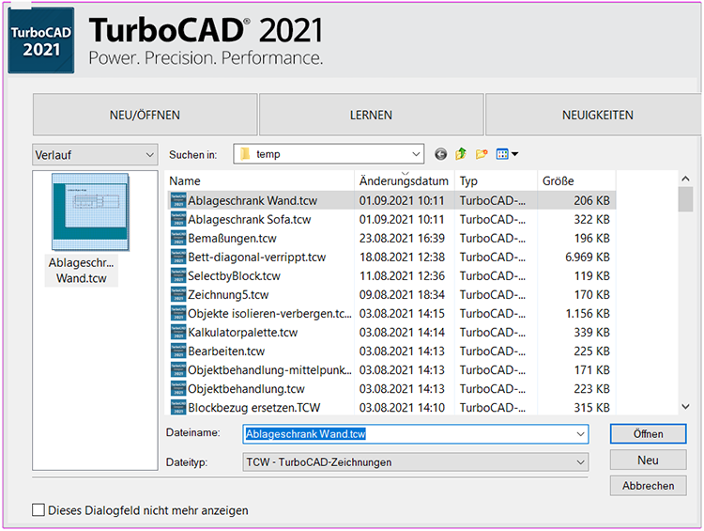
Task: Click the file list scrollbar thumb
Action: point(685,199)
